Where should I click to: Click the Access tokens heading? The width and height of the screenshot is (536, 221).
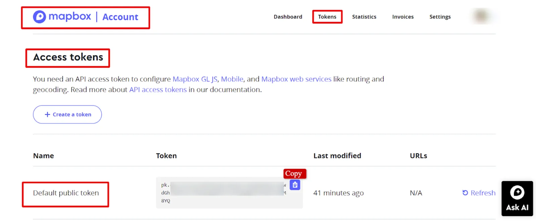68,57
